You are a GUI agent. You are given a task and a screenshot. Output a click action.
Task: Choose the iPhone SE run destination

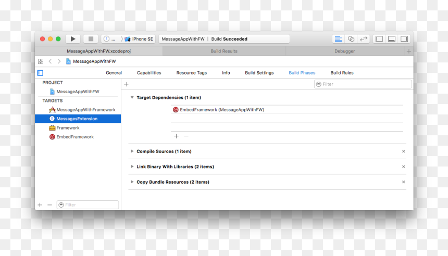[x=140, y=39]
